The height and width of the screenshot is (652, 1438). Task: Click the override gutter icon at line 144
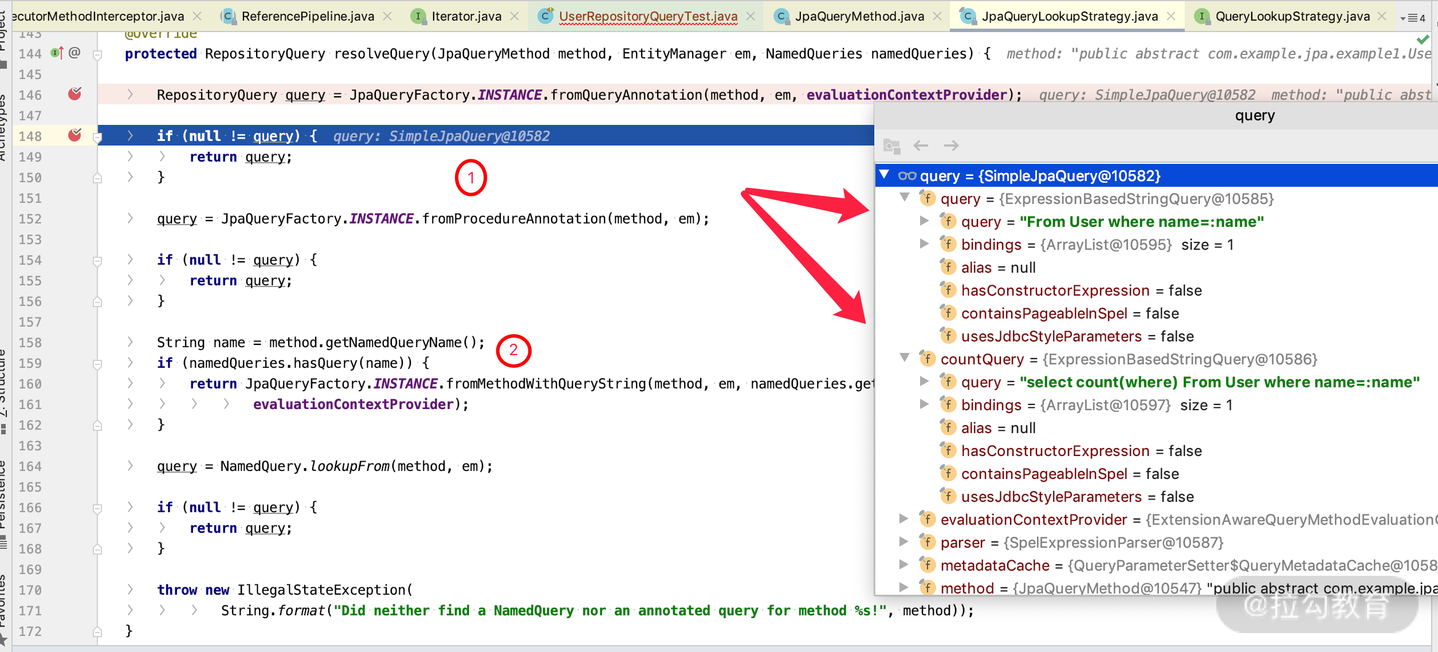point(56,53)
